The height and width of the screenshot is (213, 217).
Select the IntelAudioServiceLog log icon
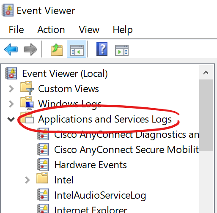click(x=43, y=195)
